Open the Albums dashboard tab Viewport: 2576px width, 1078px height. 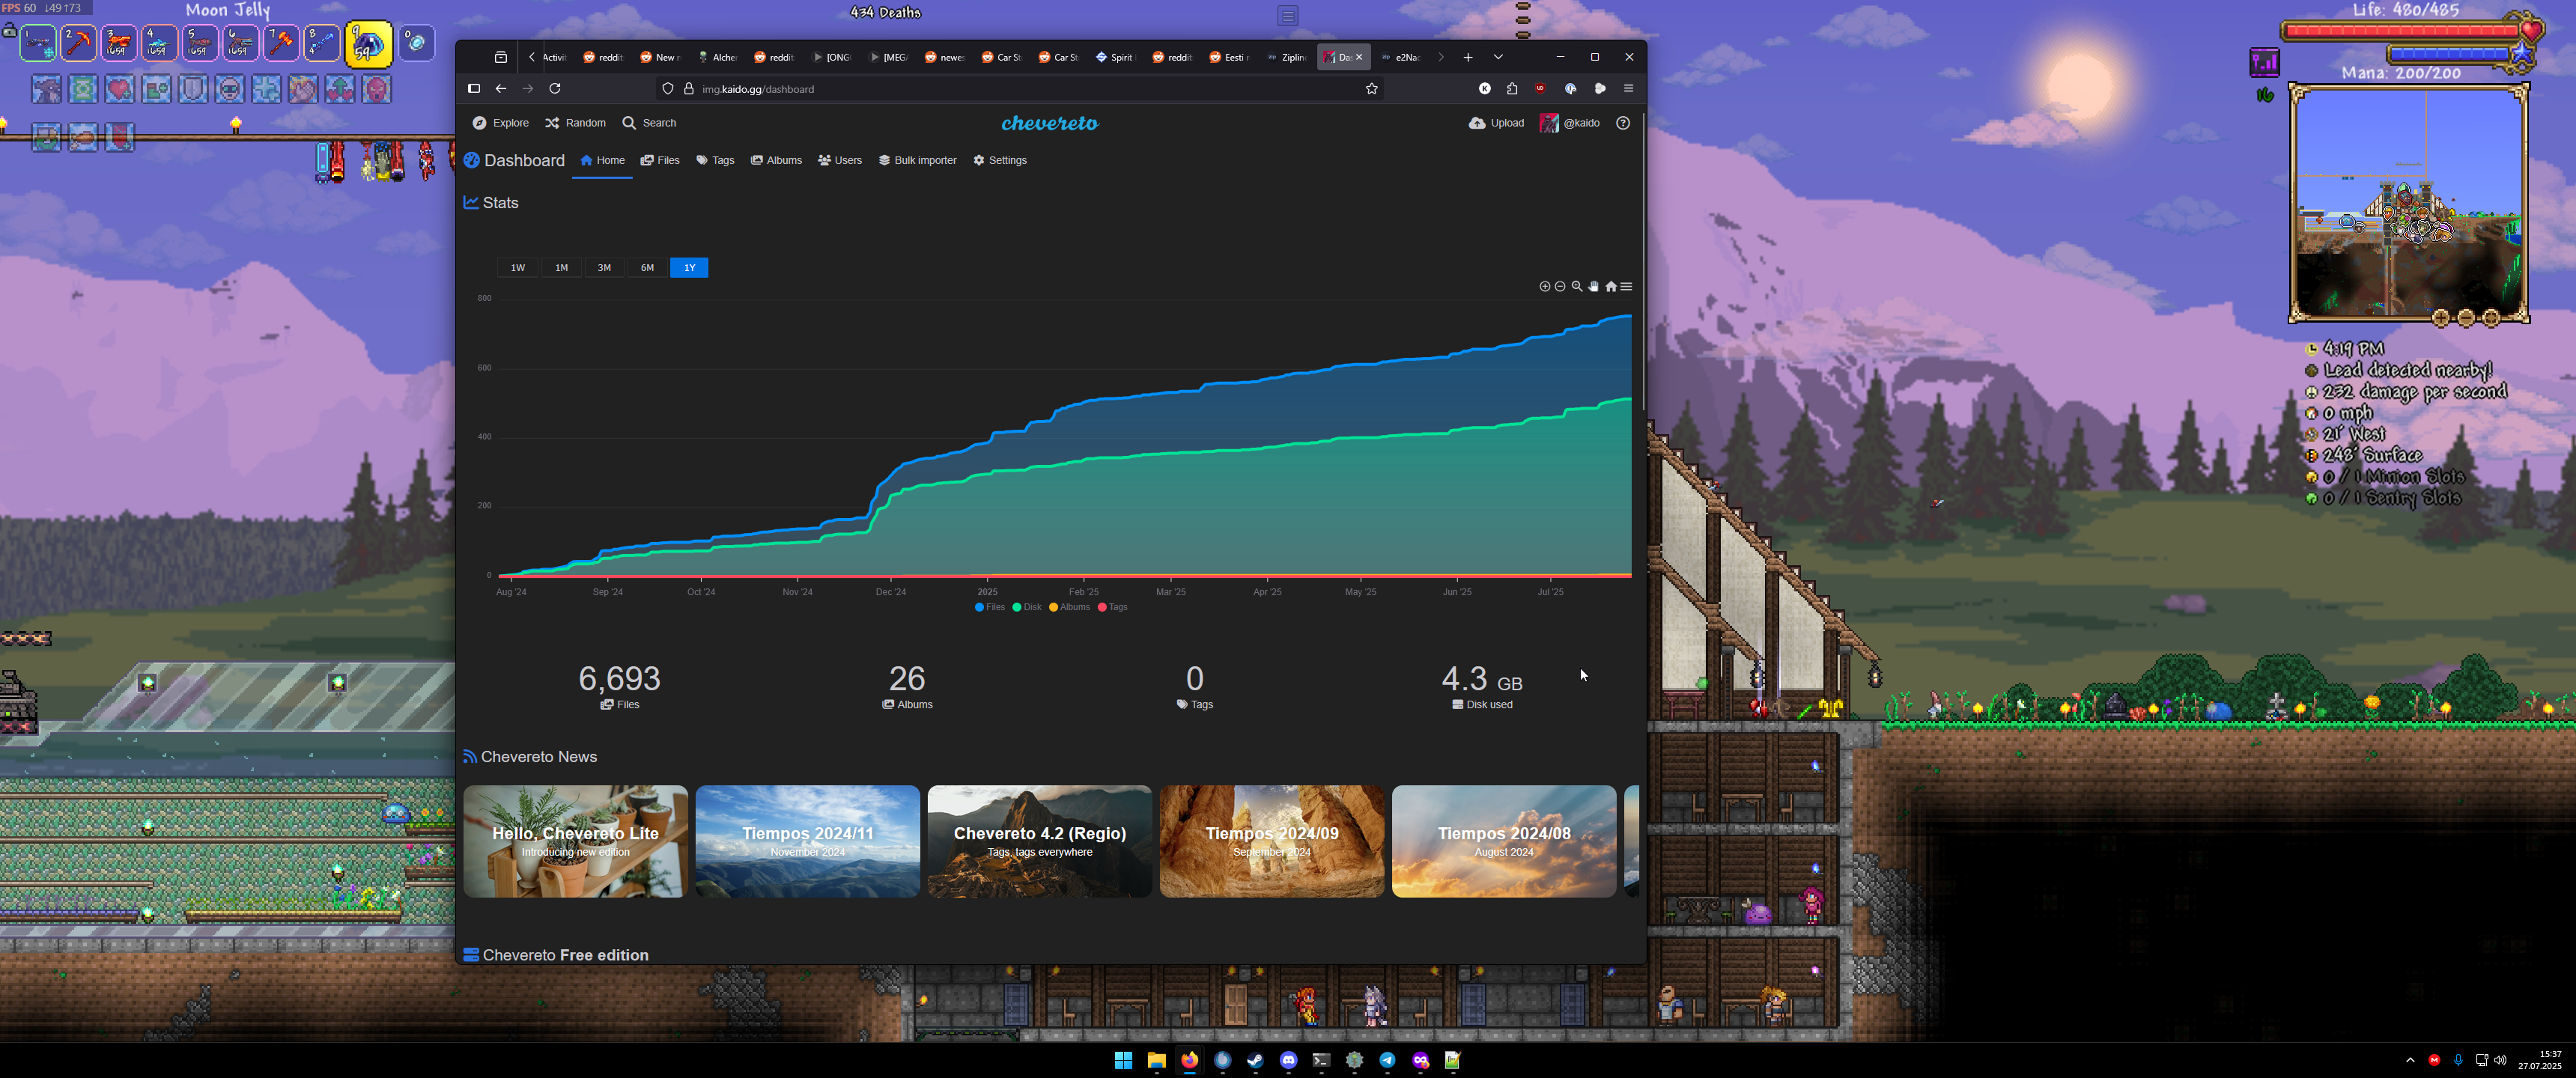point(776,160)
